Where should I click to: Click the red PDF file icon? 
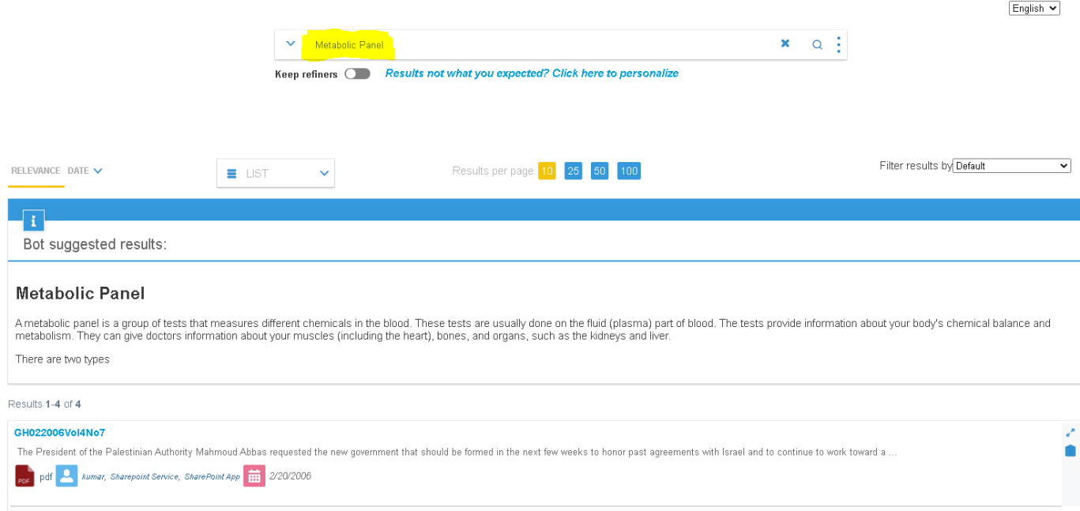(24, 476)
